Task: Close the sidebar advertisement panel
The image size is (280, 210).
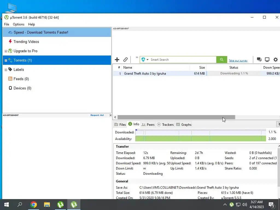Action: click(110, 115)
